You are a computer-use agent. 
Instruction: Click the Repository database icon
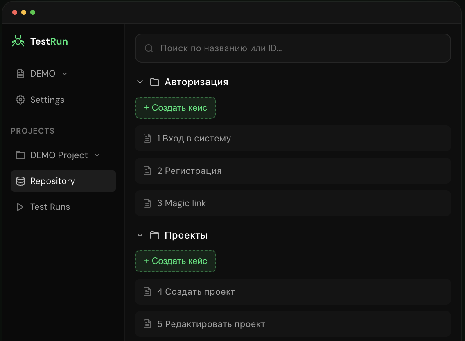20,181
